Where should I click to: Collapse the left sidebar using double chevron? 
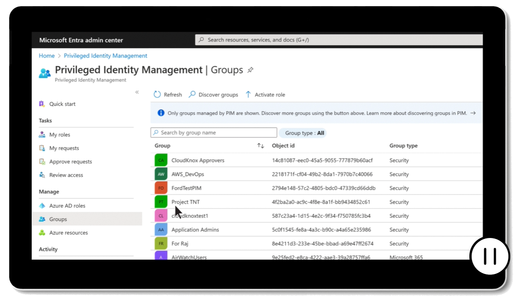[x=137, y=92]
